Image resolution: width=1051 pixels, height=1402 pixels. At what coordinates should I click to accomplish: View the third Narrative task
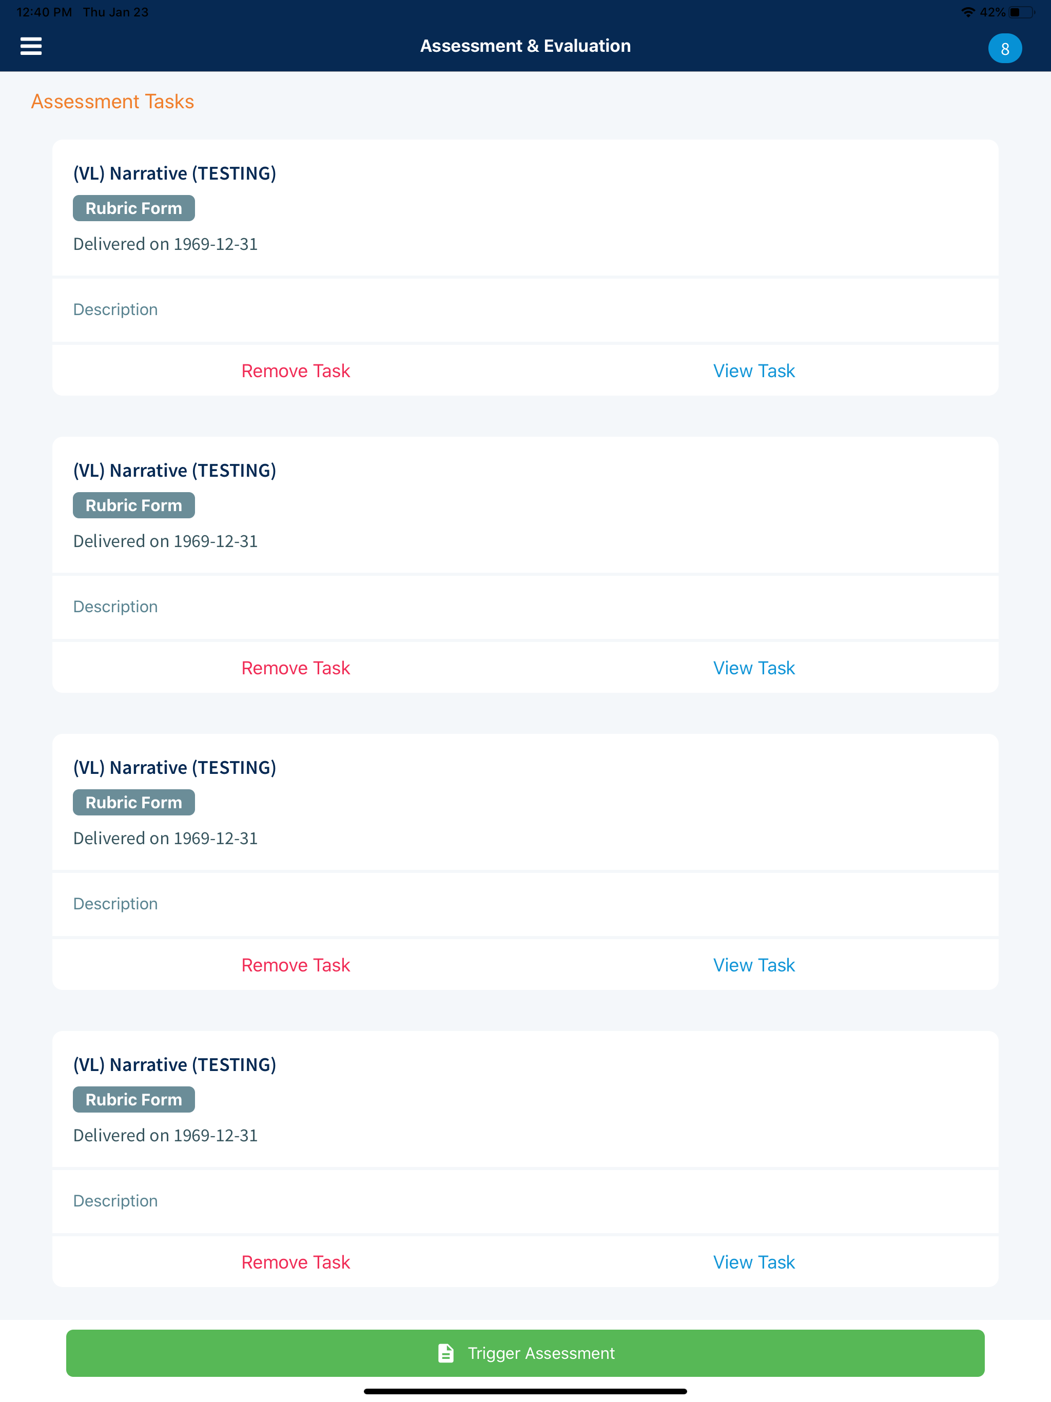pyautogui.click(x=754, y=965)
